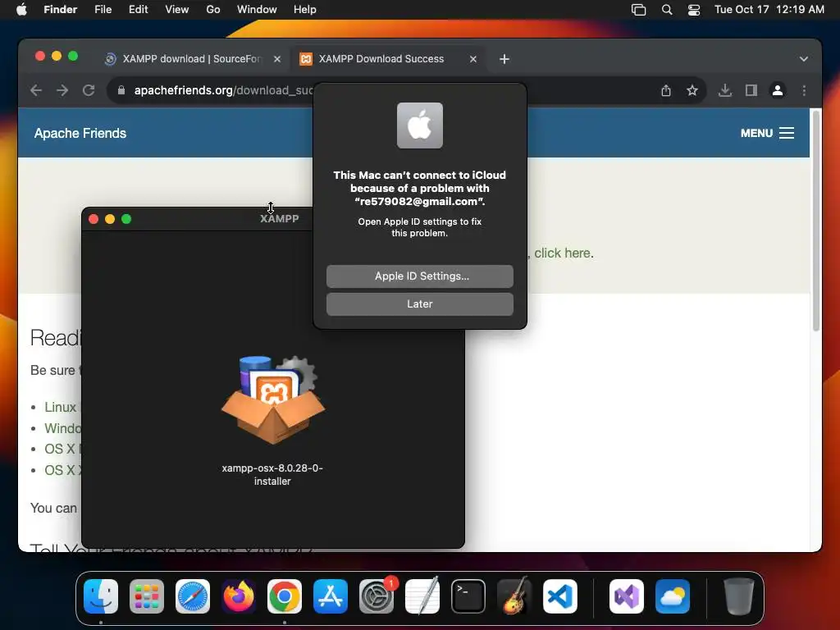Screen dimensions: 840x630
Task: Open the Help menu
Action: click(x=305, y=10)
